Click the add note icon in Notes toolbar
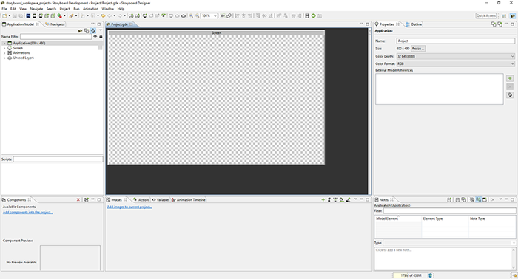The height and width of the screenshot is (279, 518). coord(449,199)
